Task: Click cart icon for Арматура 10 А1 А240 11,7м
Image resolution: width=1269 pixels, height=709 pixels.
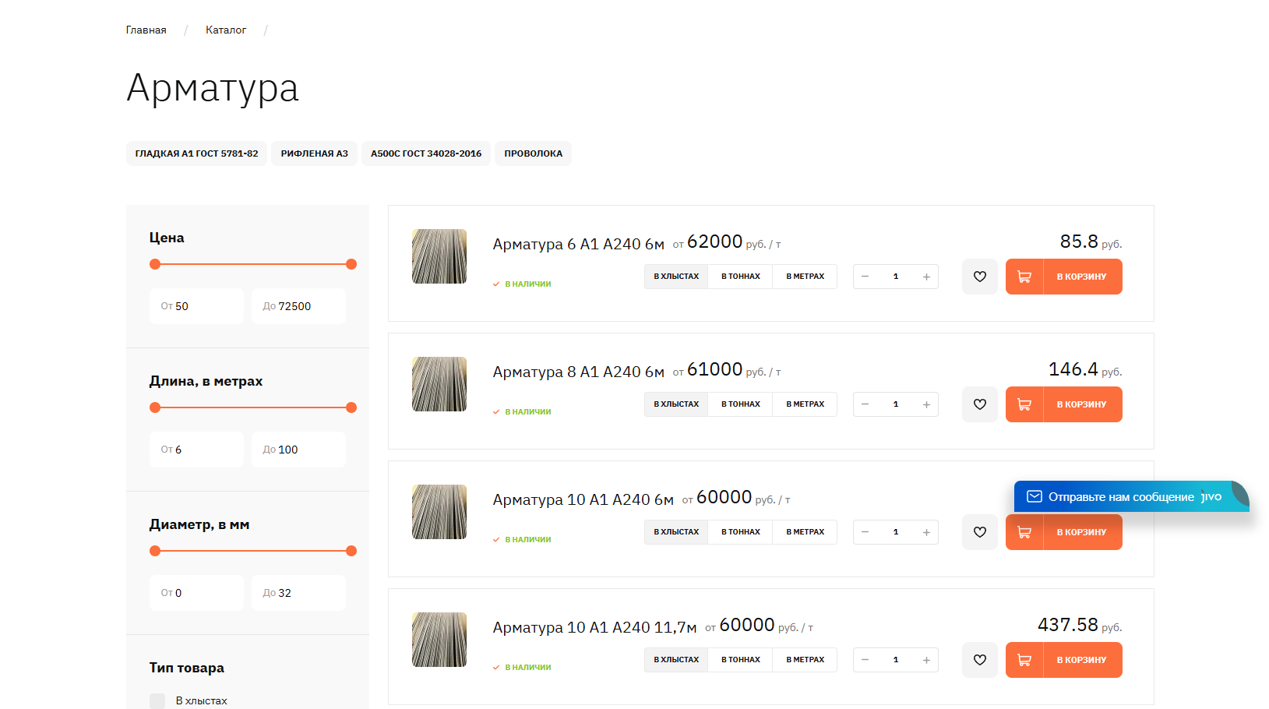Action: [1024, 660]
